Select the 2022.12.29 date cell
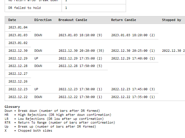The height and width of the screenshot is (138, 185). tap(18, 58)
